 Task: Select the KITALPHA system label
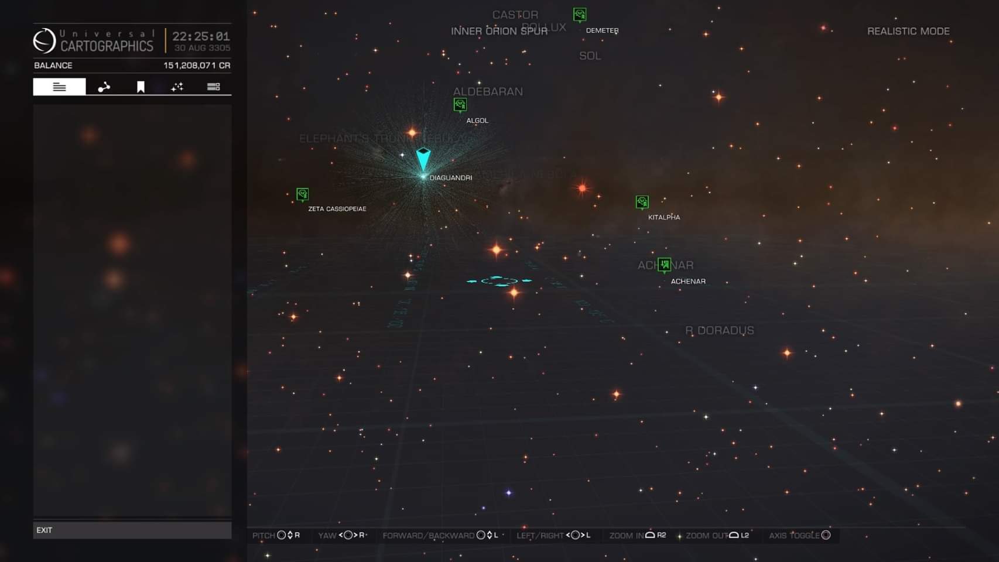[664, 217]
